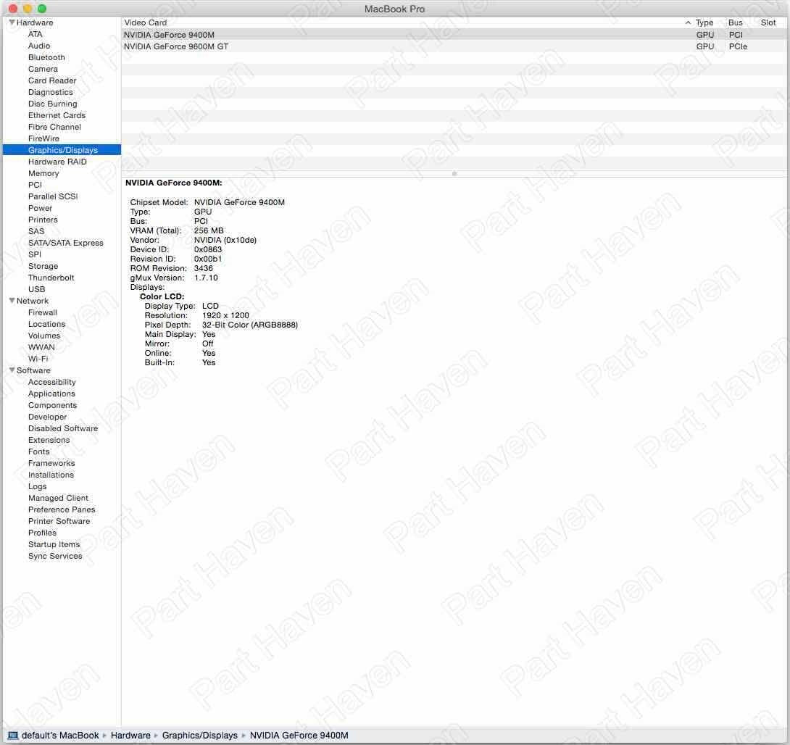Viewport: 790px width, 745px height.
Task: Click Hardware in the path bar
Action: [130, 736]
